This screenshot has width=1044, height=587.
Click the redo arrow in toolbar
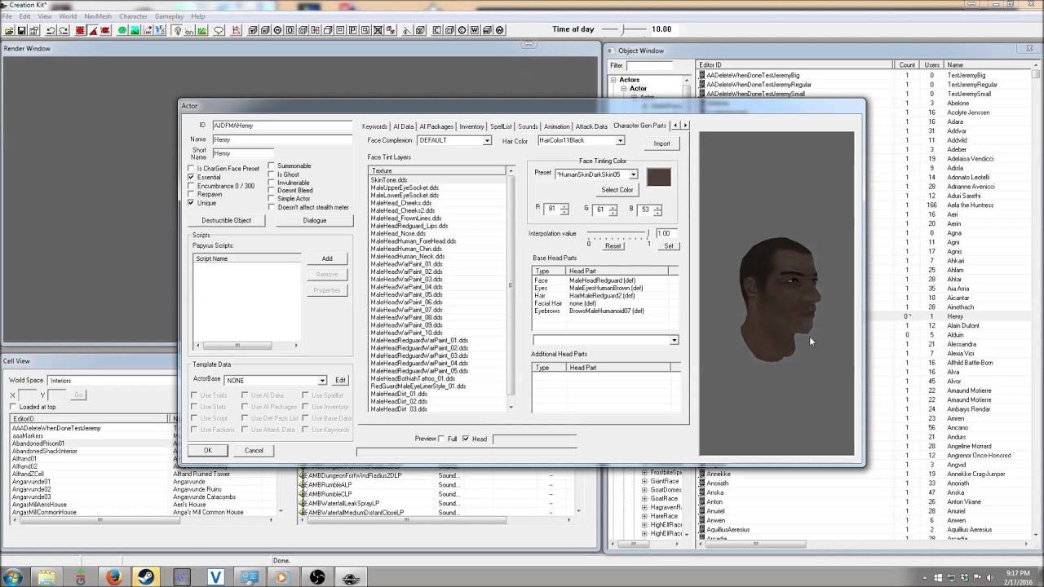pos(64,30)
